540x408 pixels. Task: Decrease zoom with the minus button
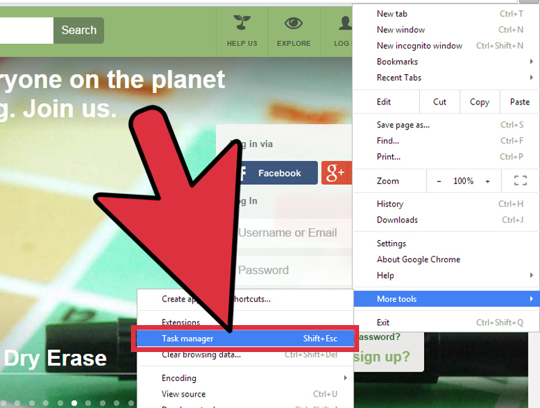click(x=439, y=181)
